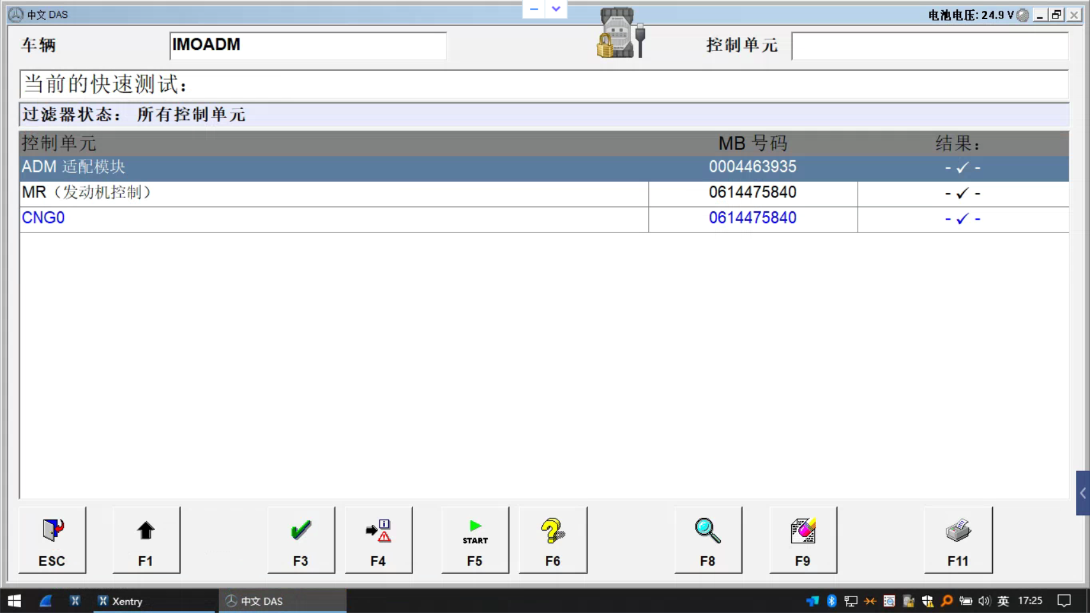This screenshot has width=1090, height=613.
Task: Click the F9 erase/clear button
Action: coord(803,540)
